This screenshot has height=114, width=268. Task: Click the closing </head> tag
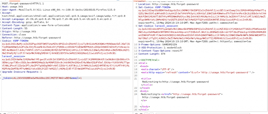[x=144, y=88]
